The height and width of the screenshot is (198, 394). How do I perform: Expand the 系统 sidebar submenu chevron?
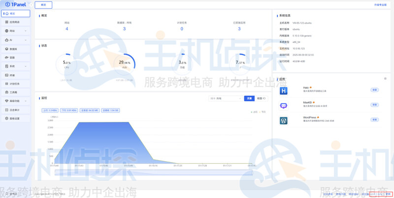26,66
